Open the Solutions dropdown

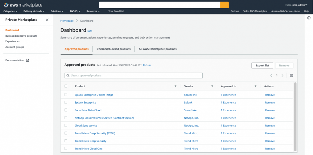point(57,11)
